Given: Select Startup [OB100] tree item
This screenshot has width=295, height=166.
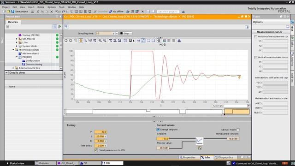Looking at the screenshot, I should (x=31, y=35).
